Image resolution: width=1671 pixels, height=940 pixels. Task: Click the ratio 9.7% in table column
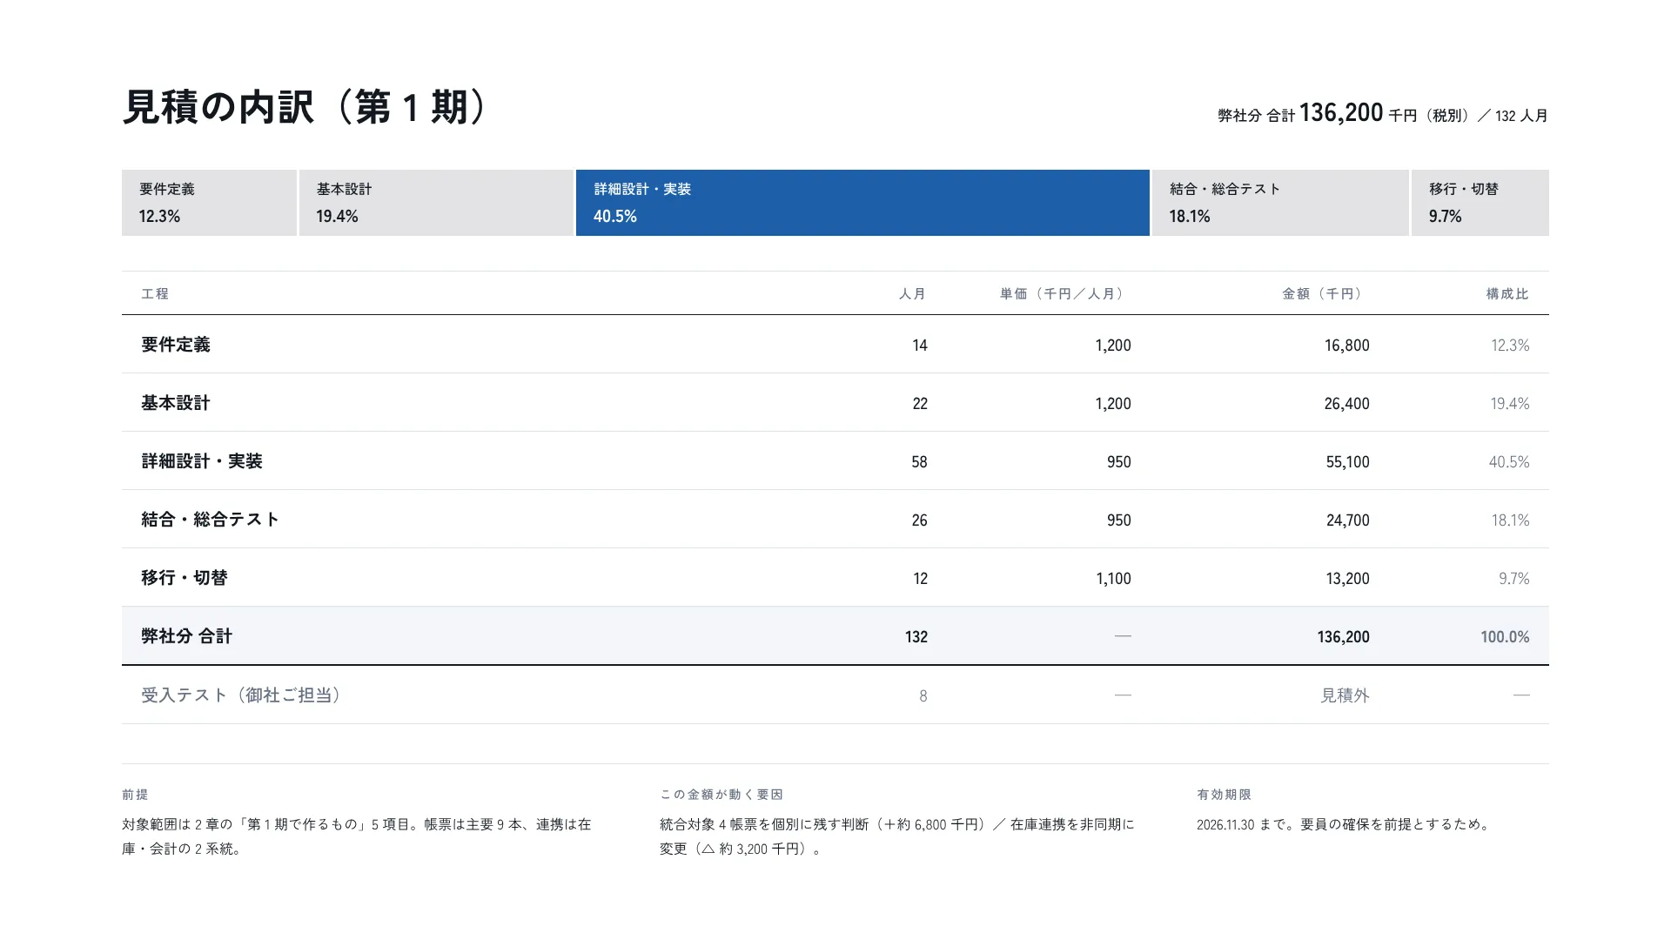[x=1514, y=579]
